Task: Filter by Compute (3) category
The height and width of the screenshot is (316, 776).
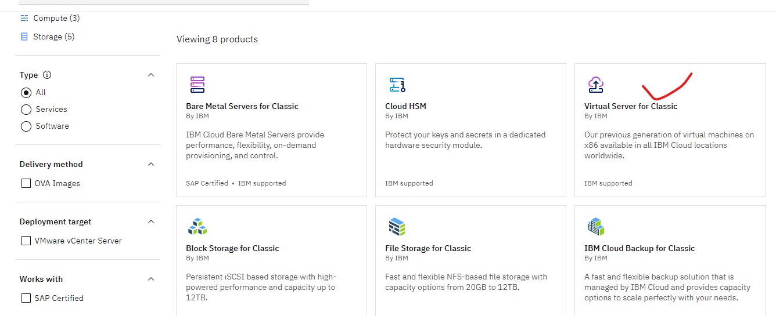Action: (x=56, y=18)
